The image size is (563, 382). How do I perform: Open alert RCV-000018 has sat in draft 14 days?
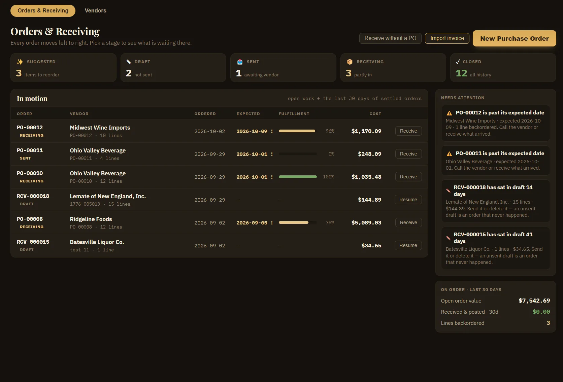click(x=495, y=201)
